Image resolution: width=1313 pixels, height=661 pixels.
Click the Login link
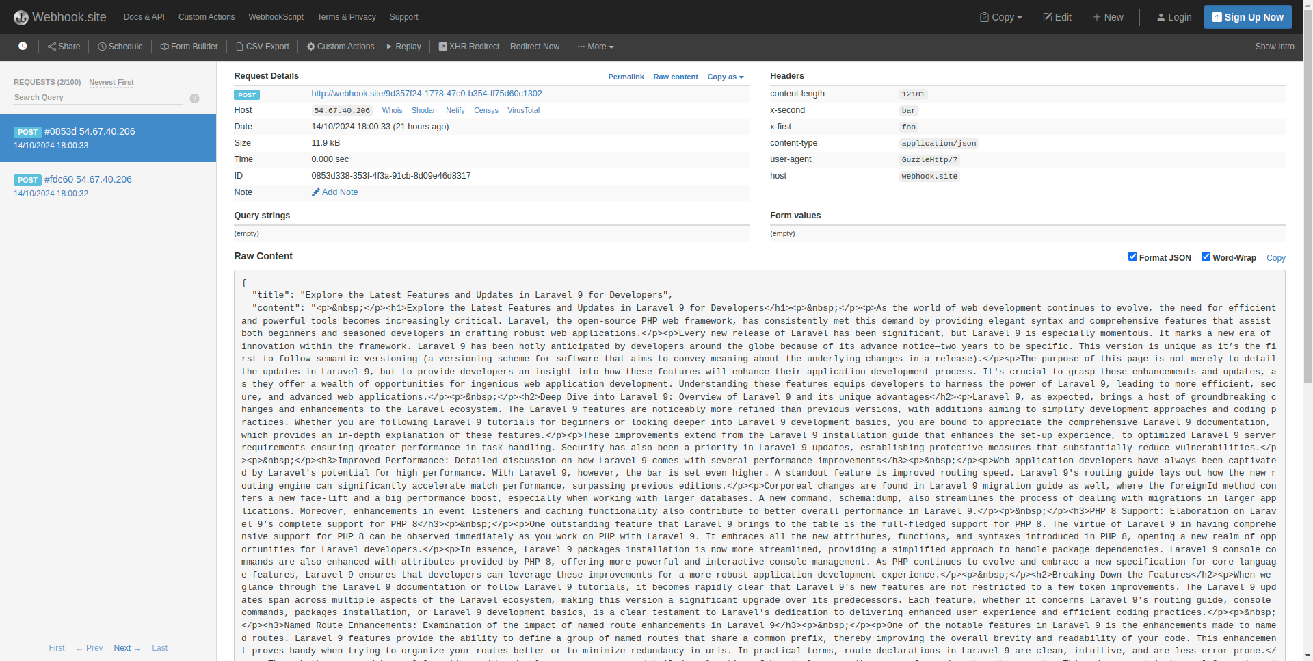pos(1174,17)
